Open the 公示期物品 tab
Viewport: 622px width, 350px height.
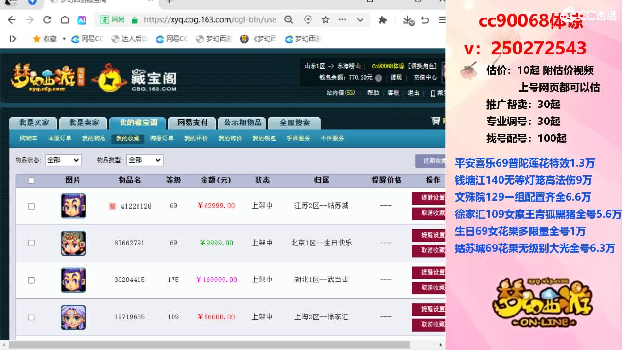(x=242, y=123)
